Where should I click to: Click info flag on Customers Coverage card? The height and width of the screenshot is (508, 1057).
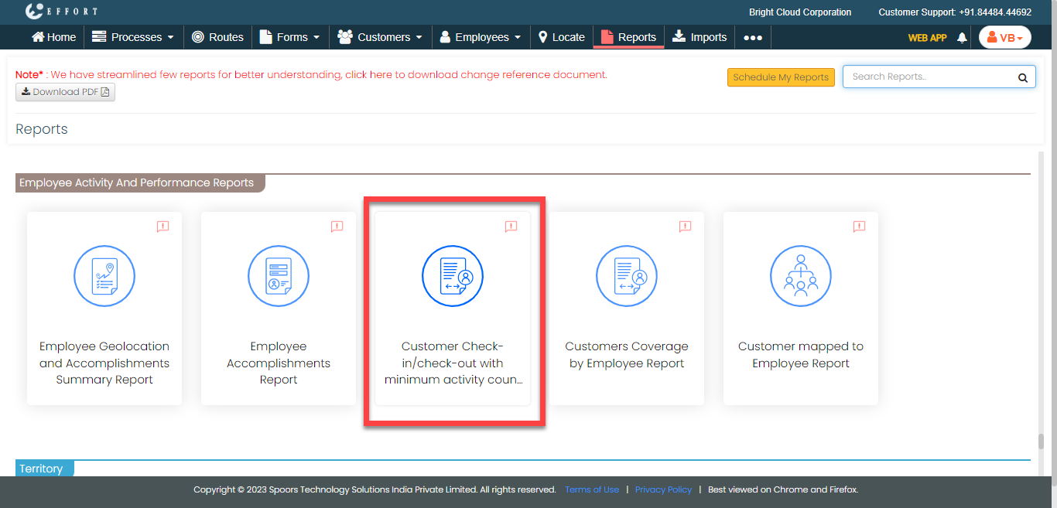click(685, 227)
